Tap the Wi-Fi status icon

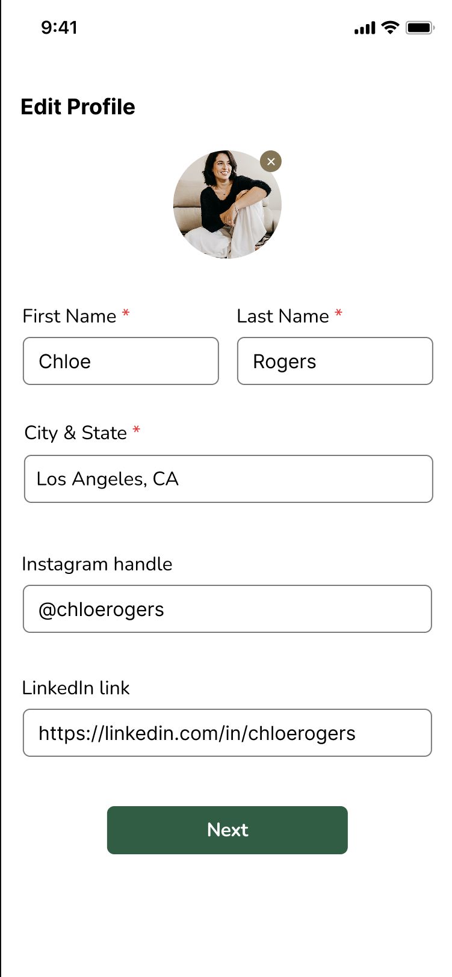[x=391, y=28]
